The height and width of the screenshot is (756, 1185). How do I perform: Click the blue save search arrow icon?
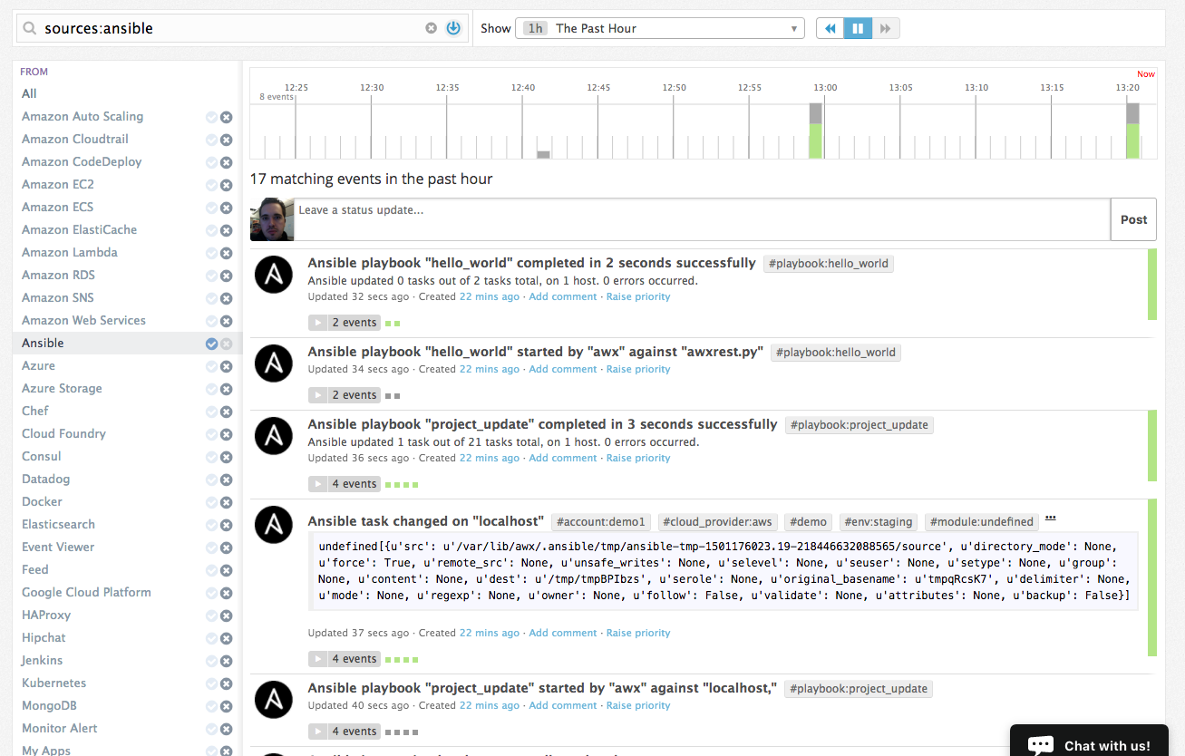point(453,28)
